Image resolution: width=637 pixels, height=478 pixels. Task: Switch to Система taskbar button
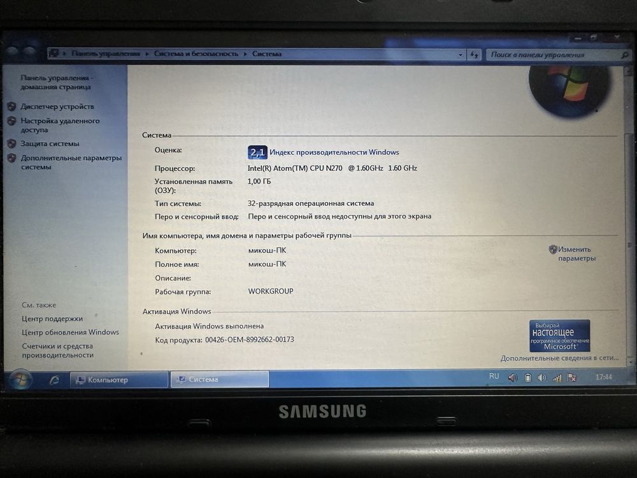coord(219,379)
